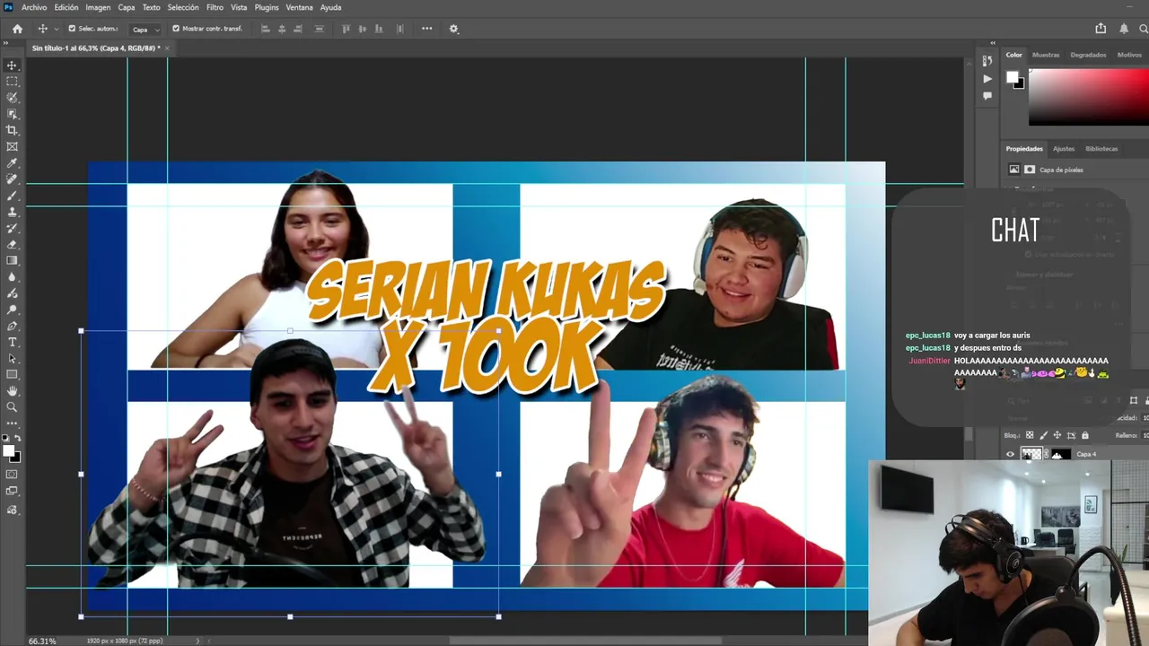The height and width of the screenshot is (646, 1149).
Task: Close the Sin título-1 document tab
Action: [x=167, y=48]
